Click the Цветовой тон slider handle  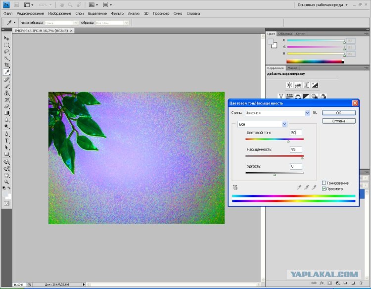288,141
